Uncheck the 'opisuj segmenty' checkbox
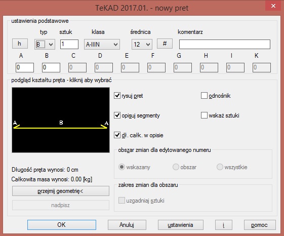Viewport: 284px width, 236px height. [117, 115]
